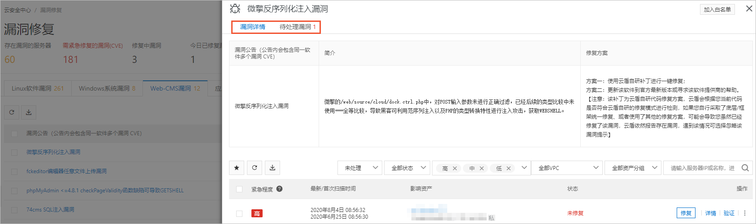
Task: Click the red 高 severity badge
Action: click(257, 213)
